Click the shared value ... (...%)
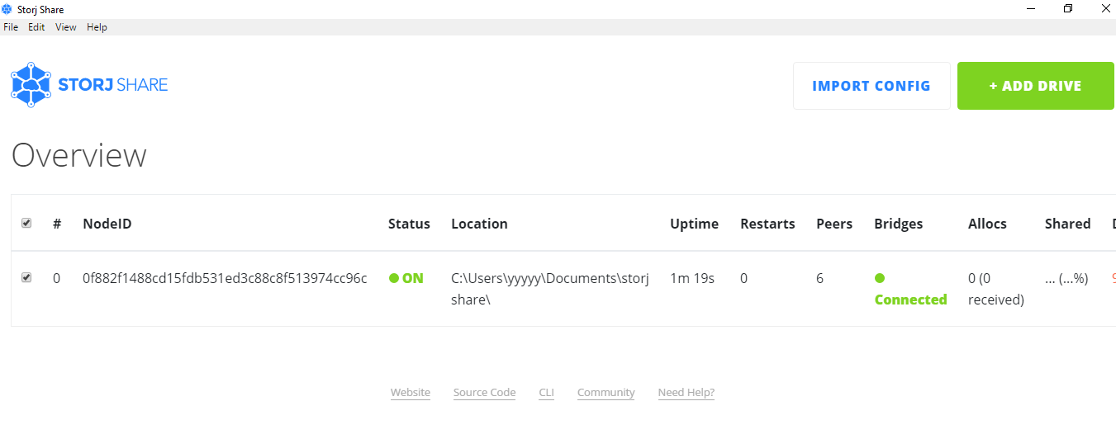1116x439 pixels. [1066, 278]
